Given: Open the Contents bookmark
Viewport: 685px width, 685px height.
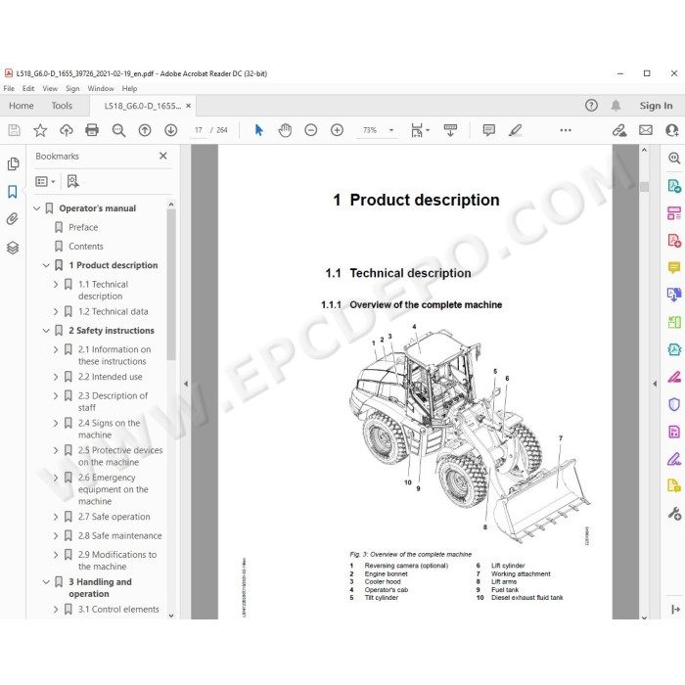Looking at the screenshot, I should 86,247.
